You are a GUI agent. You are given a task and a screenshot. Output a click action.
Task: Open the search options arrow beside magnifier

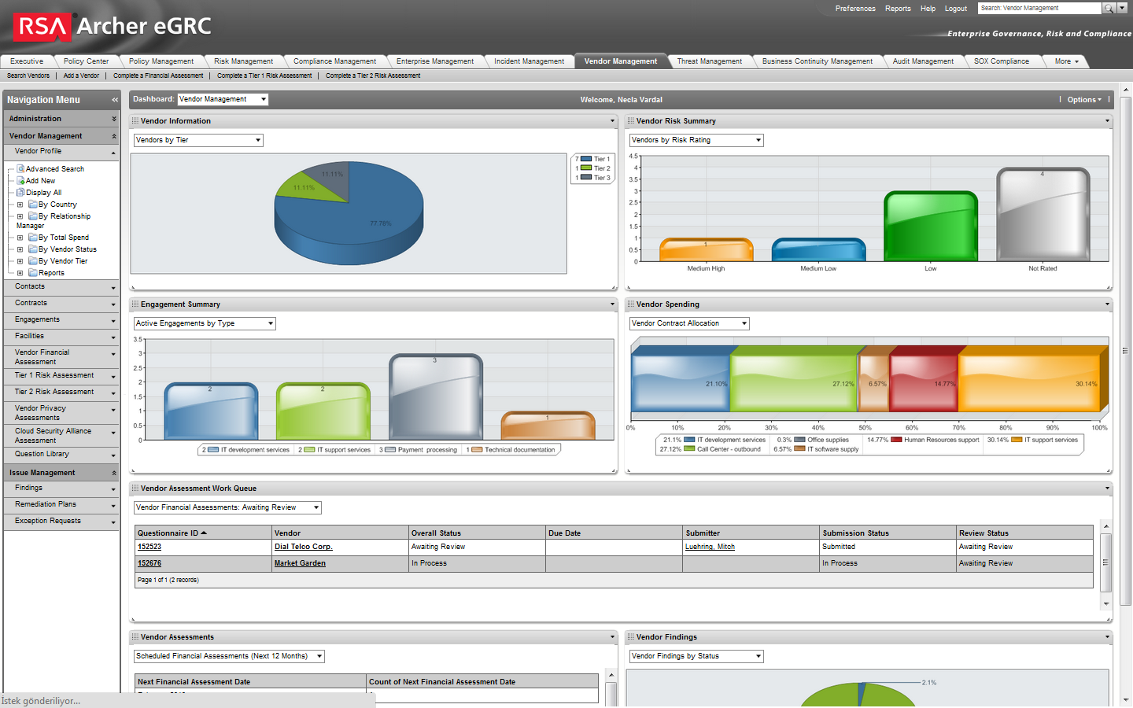click(1122, 8)
